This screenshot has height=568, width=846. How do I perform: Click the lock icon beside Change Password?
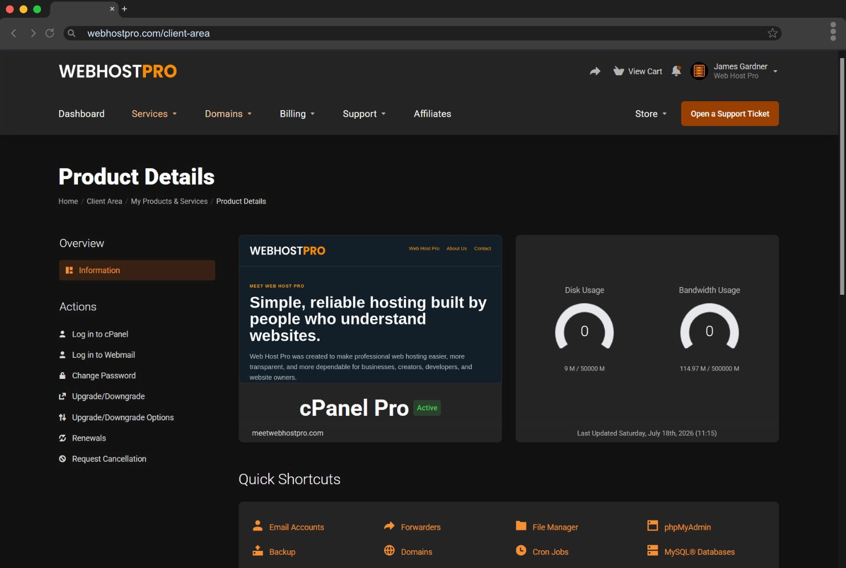[63, 376]
